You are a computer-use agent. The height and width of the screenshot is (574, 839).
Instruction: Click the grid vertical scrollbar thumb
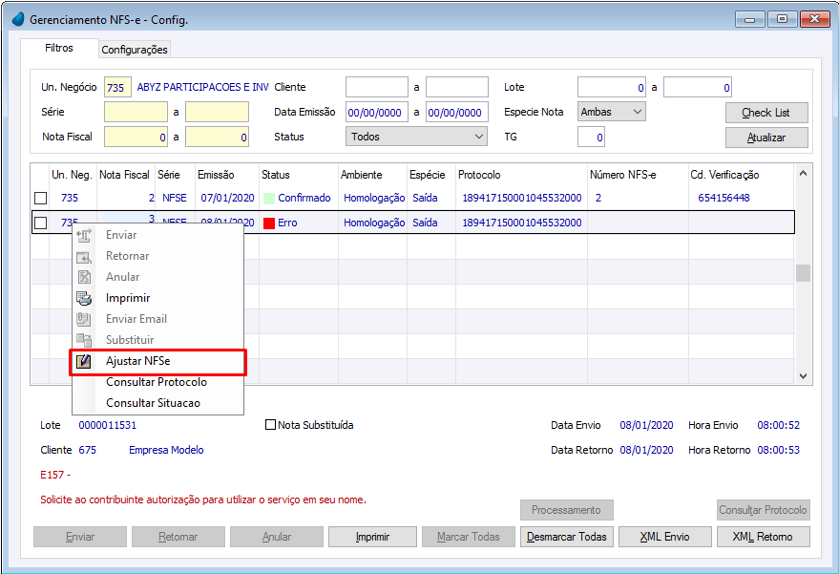click(803, 273)
